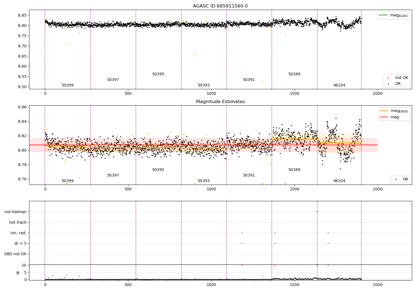Click obsid label 50391 in the AGASC ID plot
416x291 pixels.
[249, 80]
